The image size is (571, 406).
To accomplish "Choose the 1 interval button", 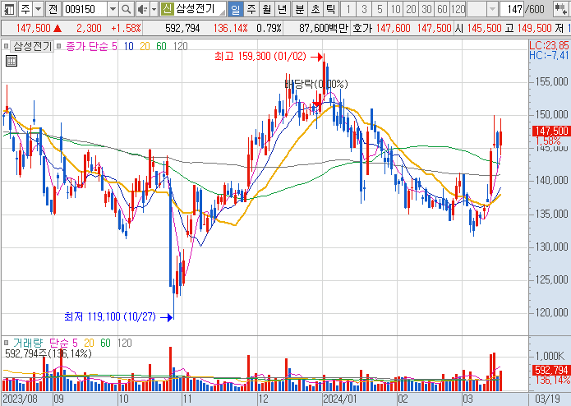I will click(348, 9).
